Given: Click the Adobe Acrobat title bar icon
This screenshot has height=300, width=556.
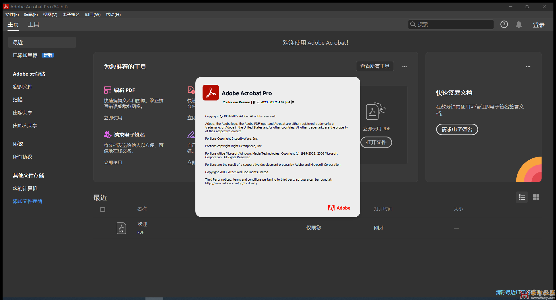Looking at the screenshot, I should pos(6,6).
